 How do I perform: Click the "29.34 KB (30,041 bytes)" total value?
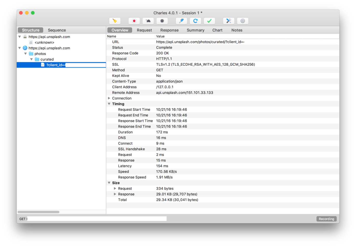[x=177, y=200]
